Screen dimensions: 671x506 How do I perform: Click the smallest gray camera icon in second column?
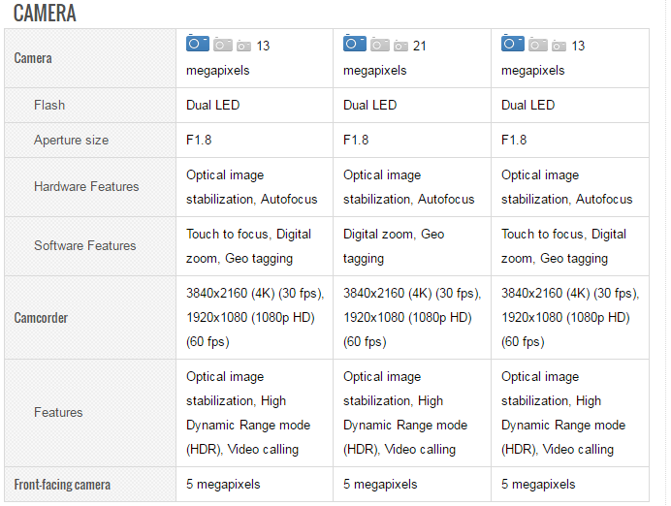tap(400, 46)
